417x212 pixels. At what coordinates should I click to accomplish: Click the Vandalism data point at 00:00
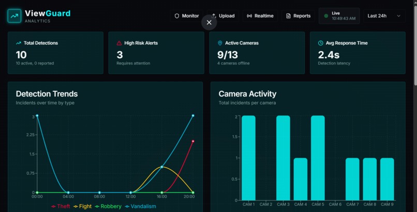click(x=37, y=116)
